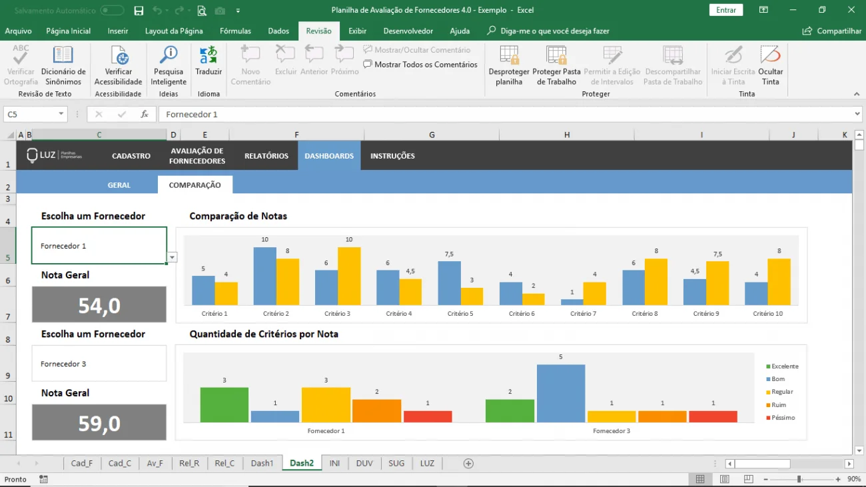Open the Dash1 sheet tab
Image resolution: width=866 pixels, height=487 pixels.
click(x=262, y=463)
